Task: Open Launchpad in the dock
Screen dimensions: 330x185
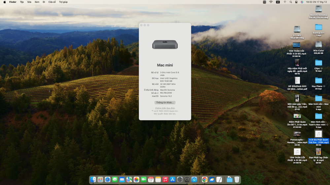Action: [100, 179]
